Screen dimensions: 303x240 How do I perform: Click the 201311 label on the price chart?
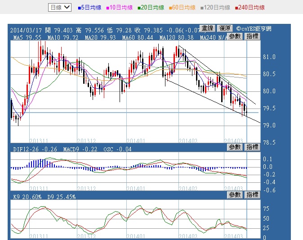(39, 140)
